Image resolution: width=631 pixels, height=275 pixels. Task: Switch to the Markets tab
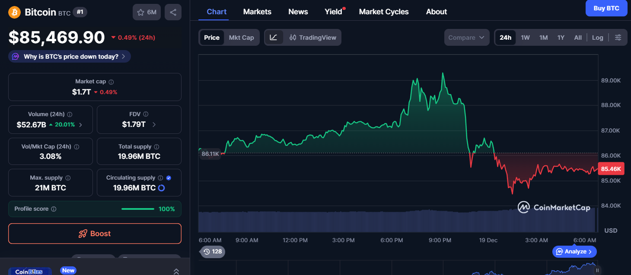[x=257, y=12]
